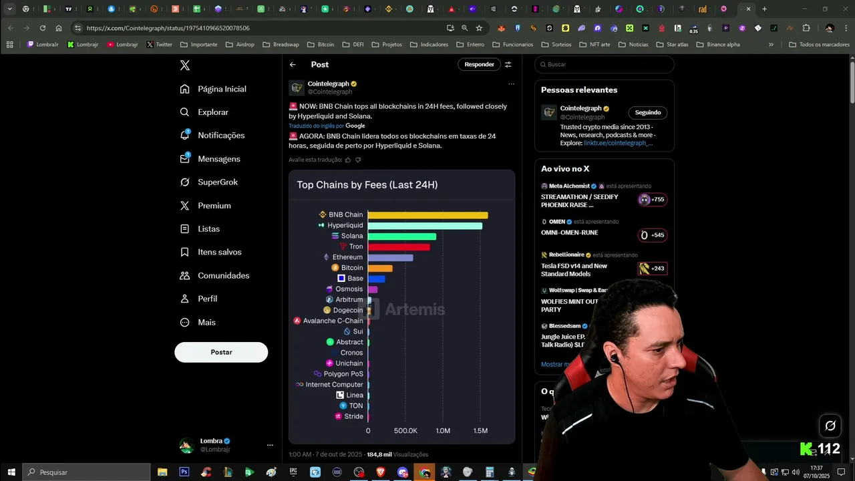Click the Buscar search field

pyautogui.click(x=605, y=65)
